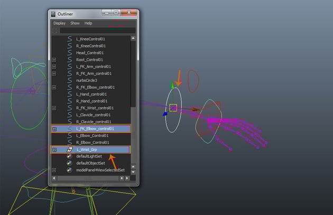The image size is (333, 215).
Task: Open the Show menu in Outliner
Action: [x=75, y=23]
